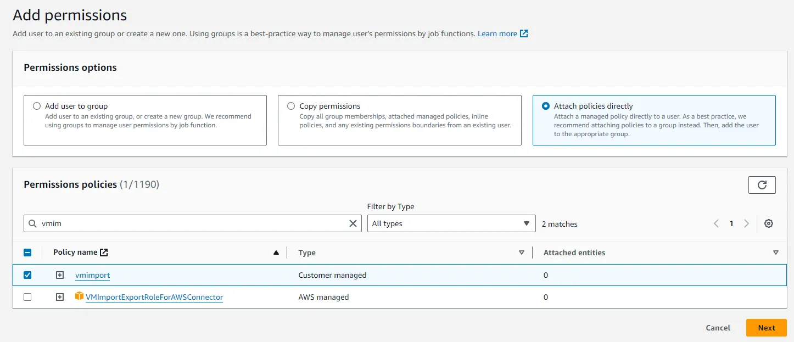The width and height of the screenshot is (794, 342).
Task: Open the Filter by Type dropdown
Action: coord(451,223)
